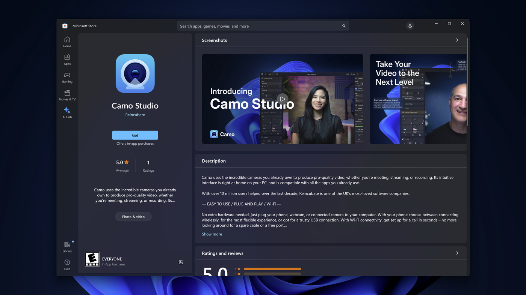Minimize the Microsoft Store window
The width and height of the screenshot is (526, 295).
tap(436, 24)
